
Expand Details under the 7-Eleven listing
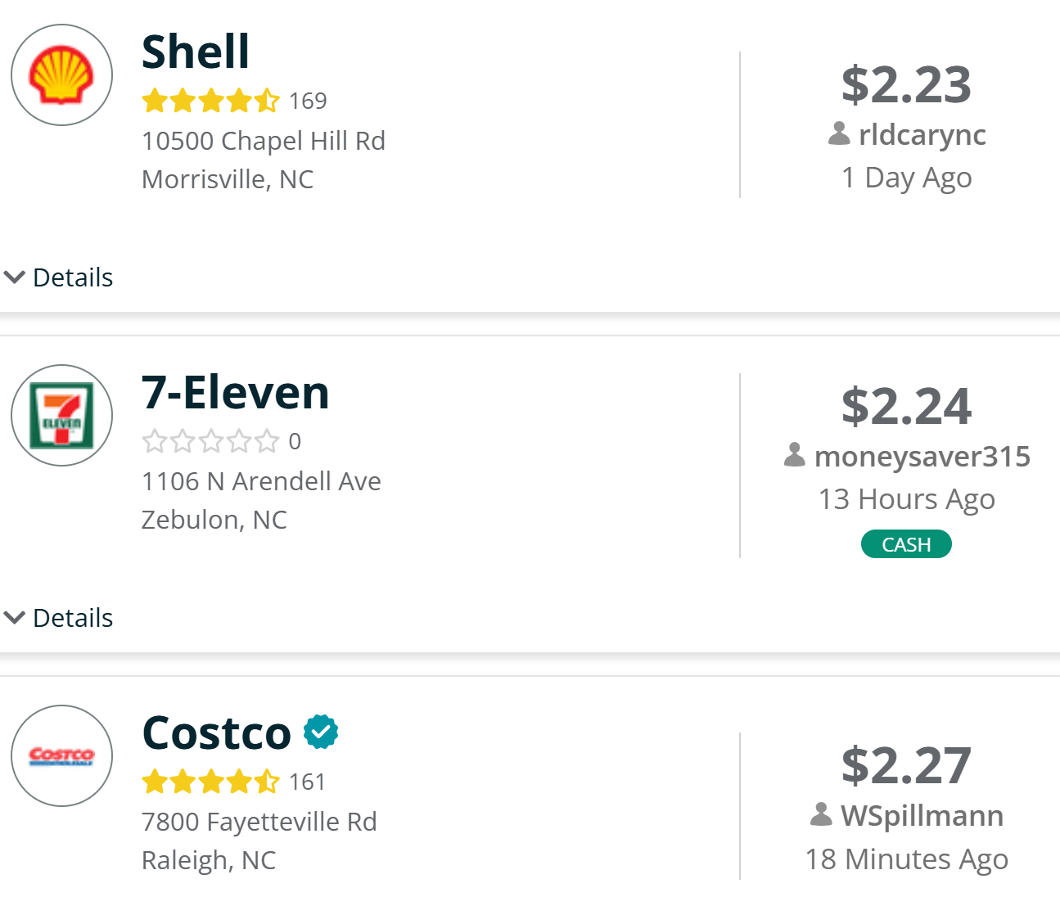[x=59, y=618]
